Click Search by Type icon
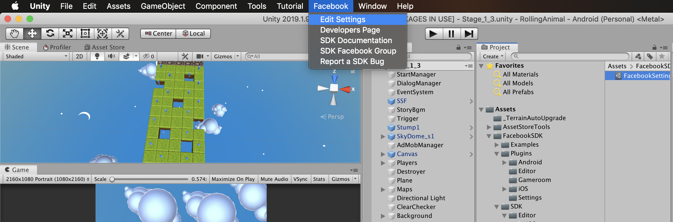673x222 pixels. 638,56
